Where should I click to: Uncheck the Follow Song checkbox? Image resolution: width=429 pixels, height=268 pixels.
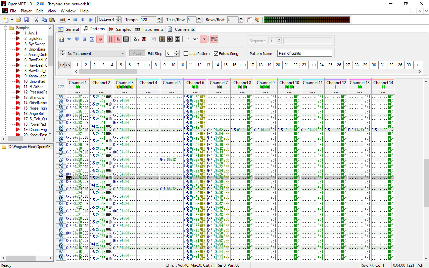click(216, 54)
